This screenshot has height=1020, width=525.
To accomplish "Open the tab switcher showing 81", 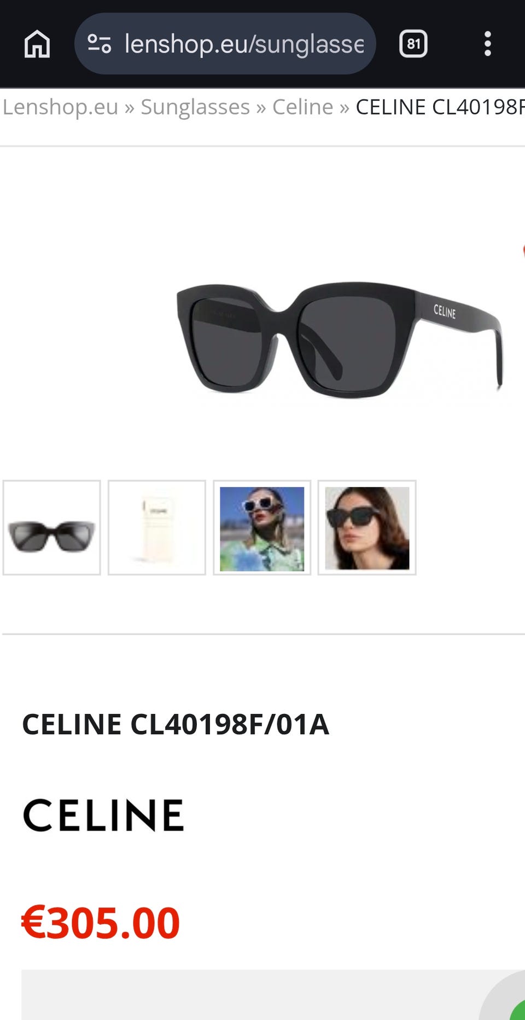I will (x=413, y=44).
